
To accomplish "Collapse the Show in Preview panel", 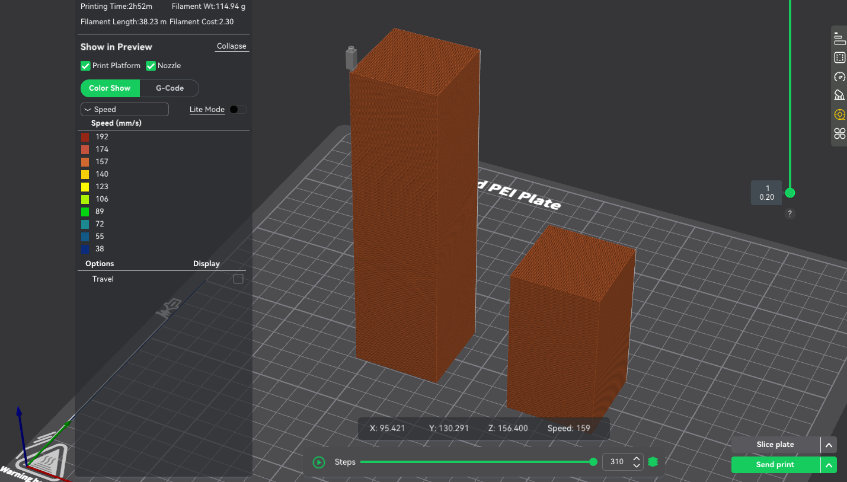I will pyautogui.click(x=231, y=46).
